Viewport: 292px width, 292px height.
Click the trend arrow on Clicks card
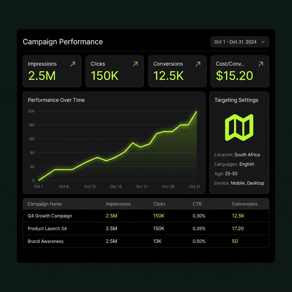coord(135,64)
